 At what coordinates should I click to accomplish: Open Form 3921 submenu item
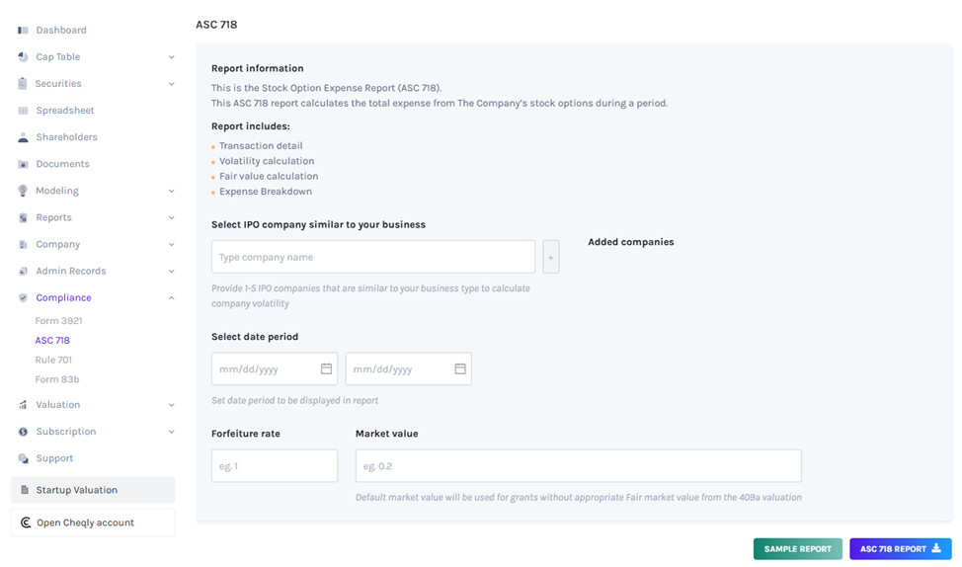(x=58, y=321)
